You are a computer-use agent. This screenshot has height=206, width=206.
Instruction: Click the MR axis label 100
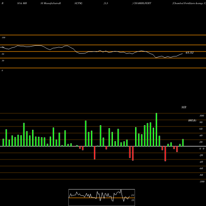click(202, 116)
